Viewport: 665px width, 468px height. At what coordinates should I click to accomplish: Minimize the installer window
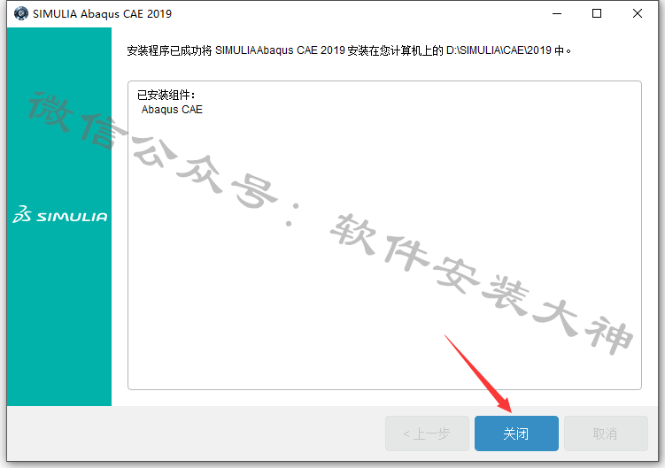point(557,13)
